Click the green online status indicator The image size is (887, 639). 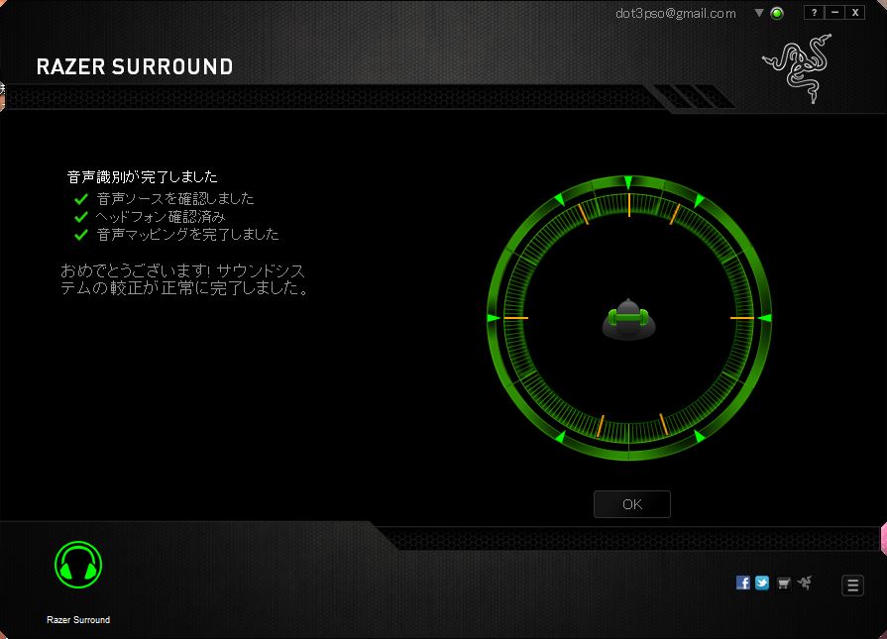[x=777, y=13]
